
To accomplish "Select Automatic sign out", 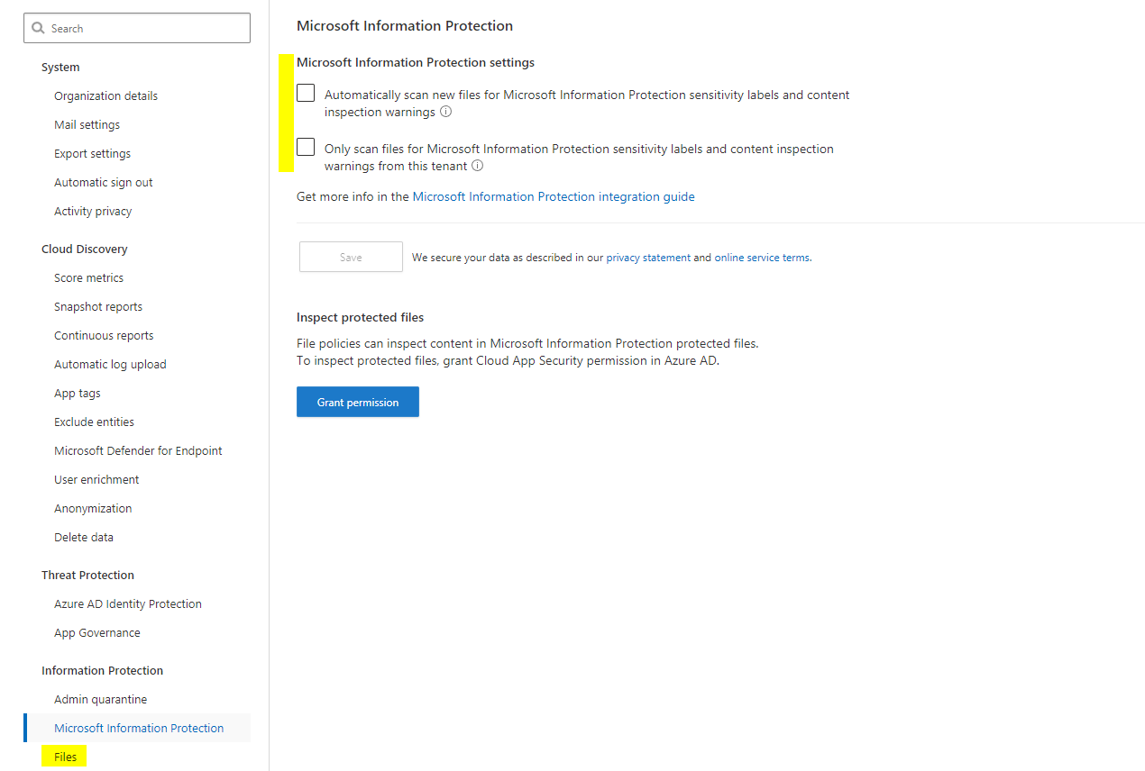I will (104, 183).
